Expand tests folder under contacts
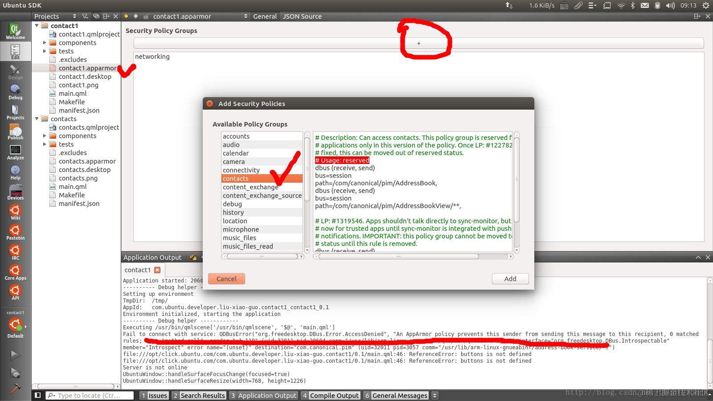The width and height of the screenshot is (713, 401). pos(45,144)
